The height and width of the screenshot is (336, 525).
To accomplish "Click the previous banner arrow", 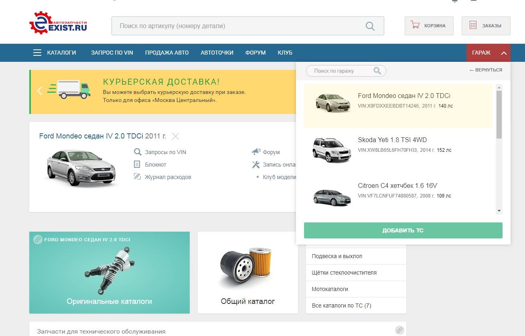I will (x=39, y=91).
